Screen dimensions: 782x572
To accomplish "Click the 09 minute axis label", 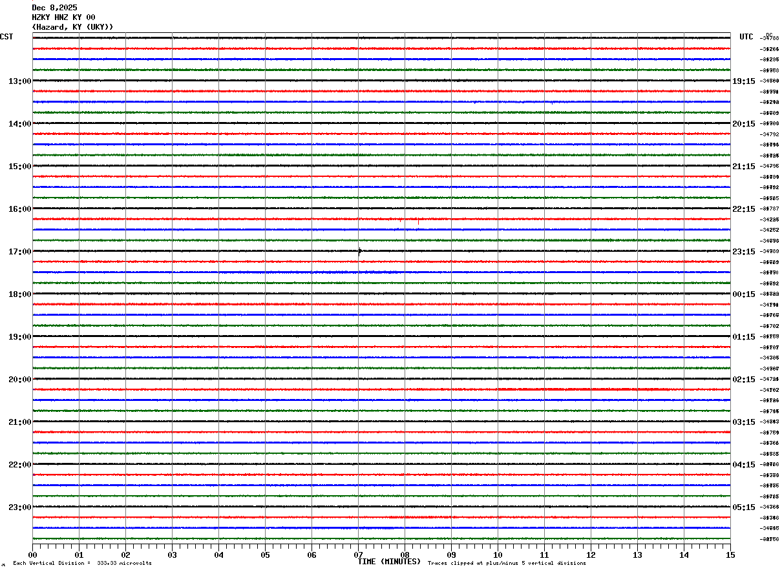I will point(451,555).
